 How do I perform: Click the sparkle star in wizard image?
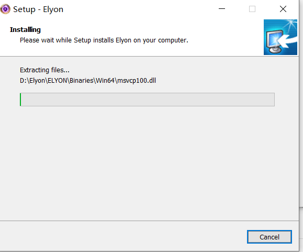click(x=291, y=25)
